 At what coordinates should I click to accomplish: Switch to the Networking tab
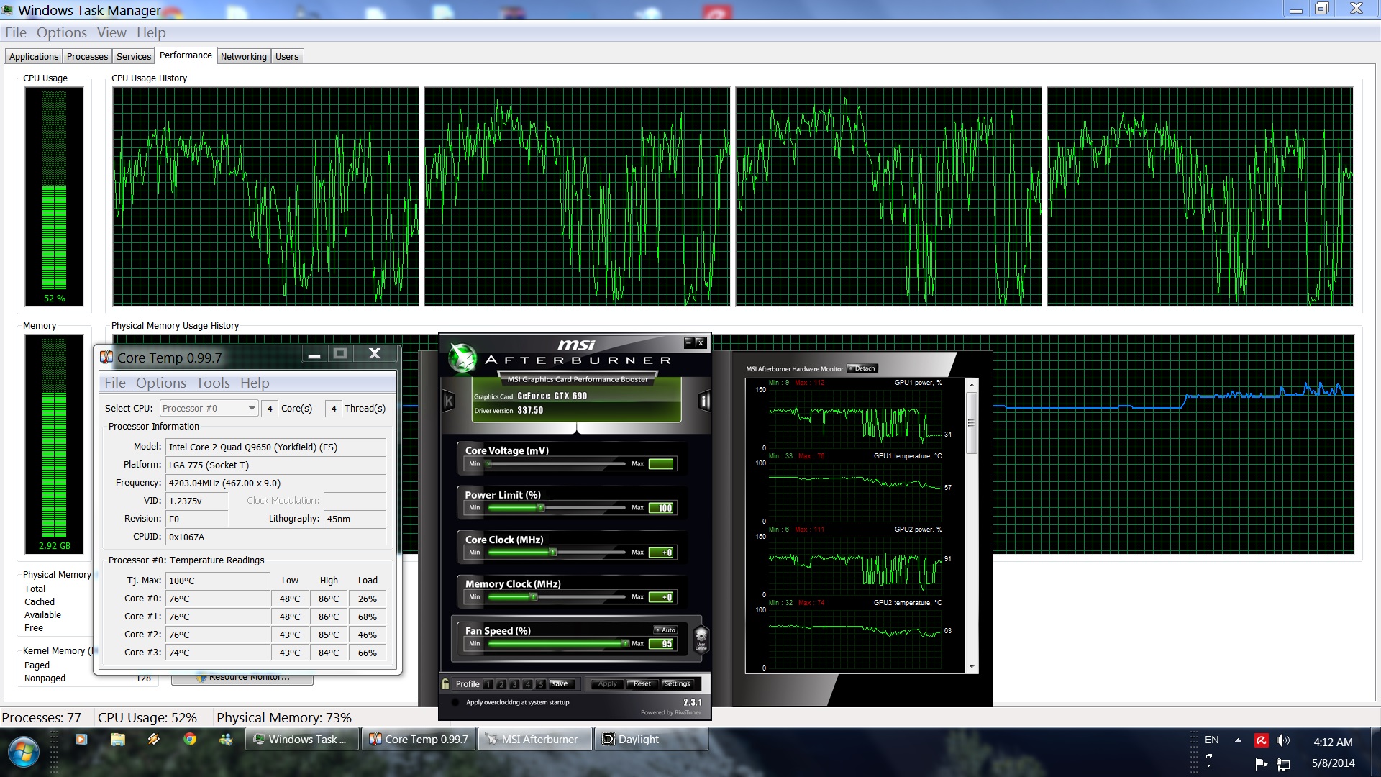point(243,56)
